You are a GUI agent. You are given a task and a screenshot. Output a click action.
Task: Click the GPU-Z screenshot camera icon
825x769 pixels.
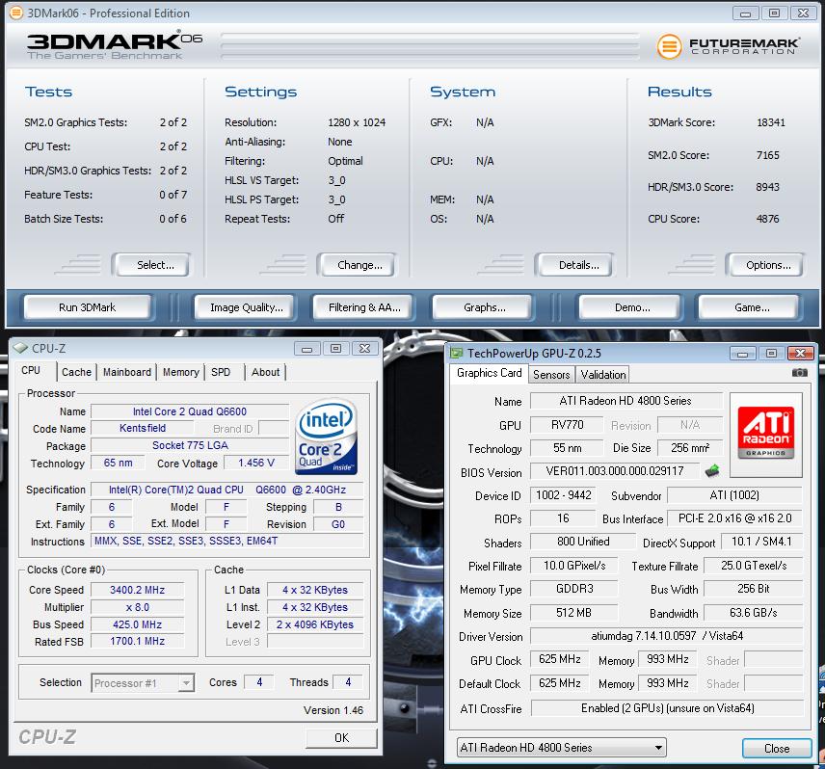pos(799,373)
